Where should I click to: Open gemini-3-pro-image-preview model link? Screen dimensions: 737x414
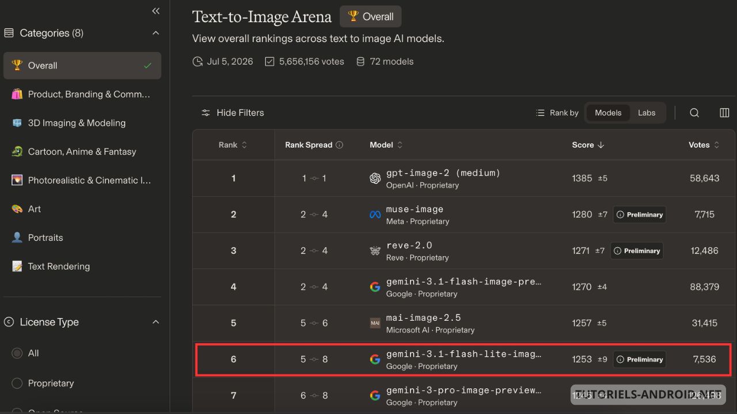point(464,390)
